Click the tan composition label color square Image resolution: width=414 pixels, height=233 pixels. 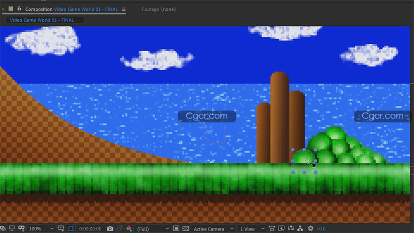11,9
